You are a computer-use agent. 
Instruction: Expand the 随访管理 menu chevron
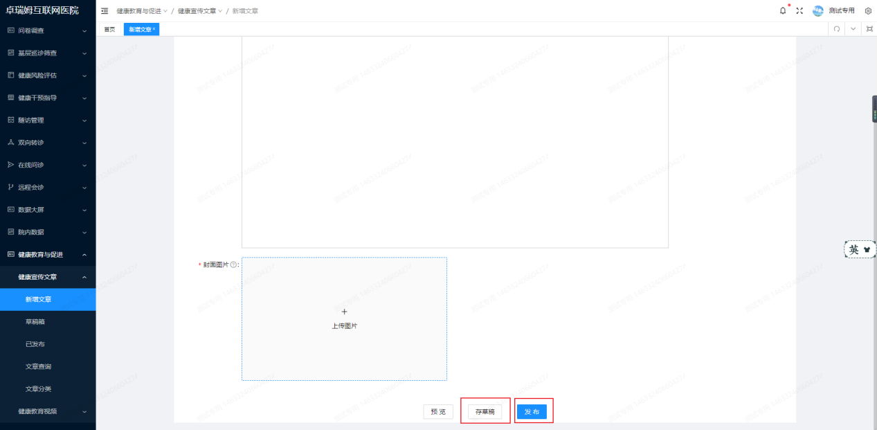pos(84,120)
